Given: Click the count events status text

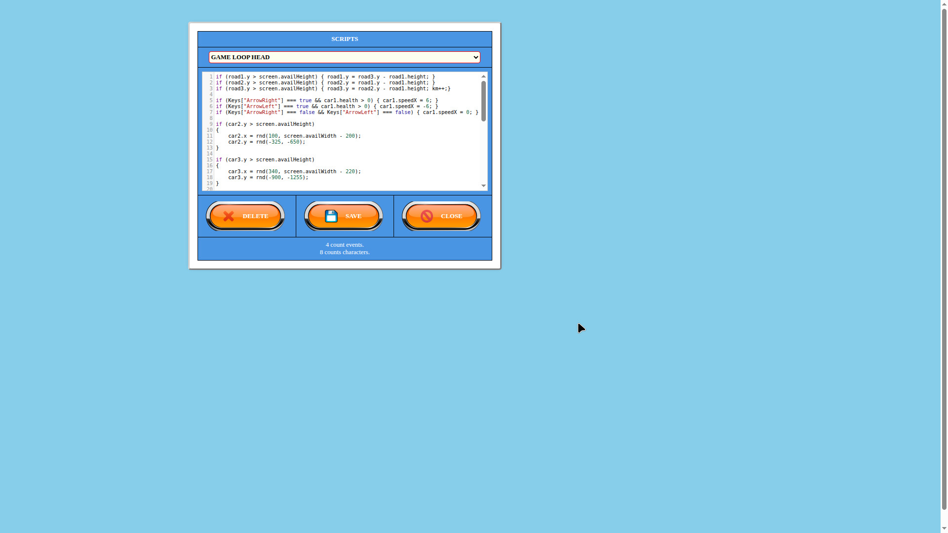Looking at the screenshot, I should point(344,244).
